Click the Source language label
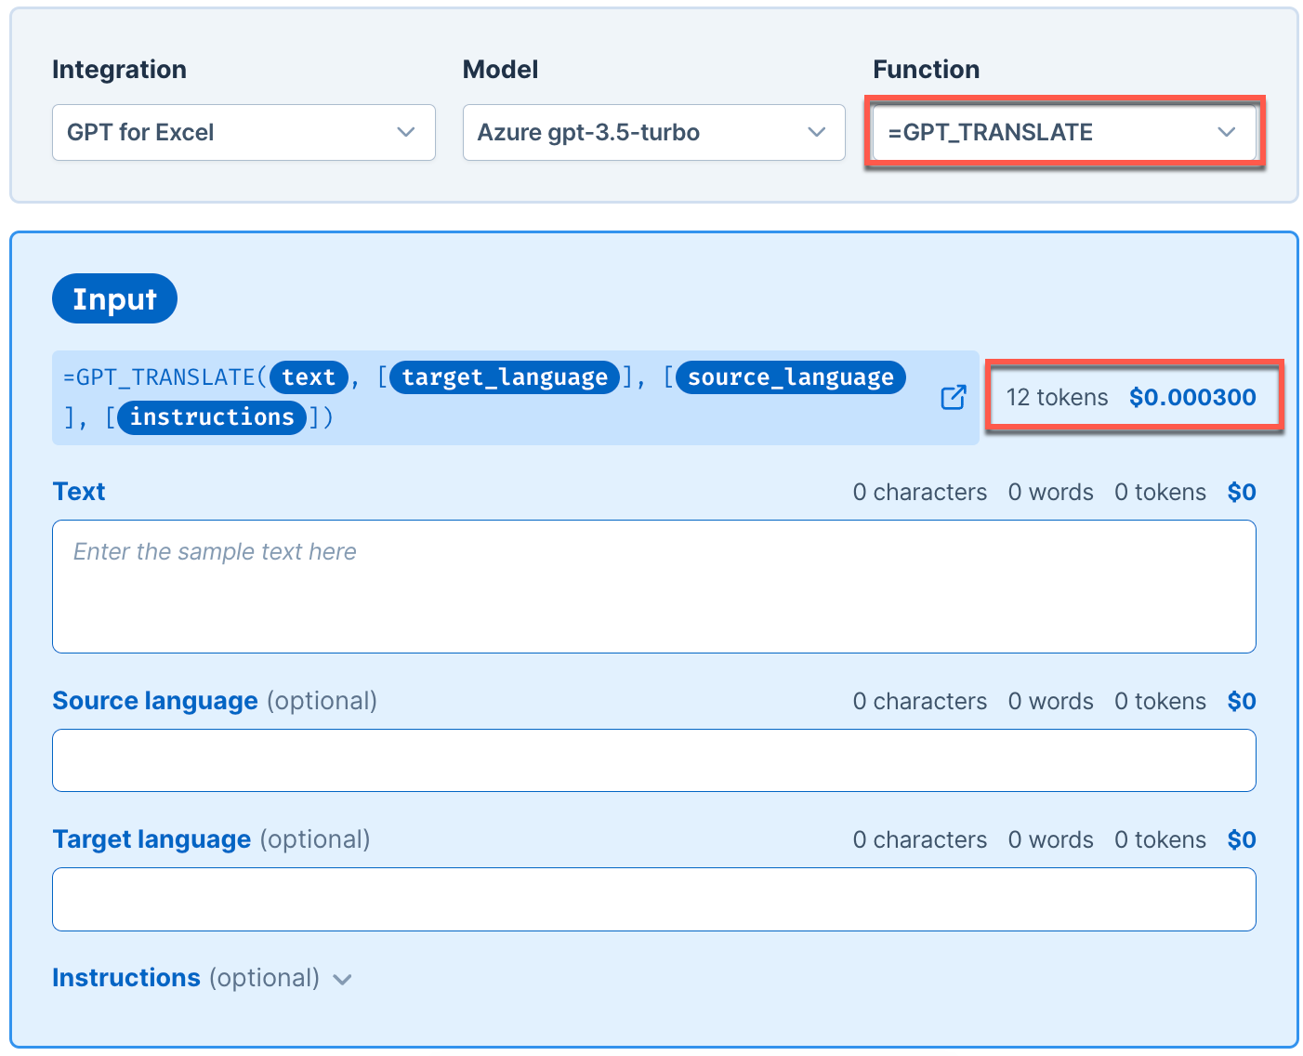 pyautogui.click(x=155, y=701)
